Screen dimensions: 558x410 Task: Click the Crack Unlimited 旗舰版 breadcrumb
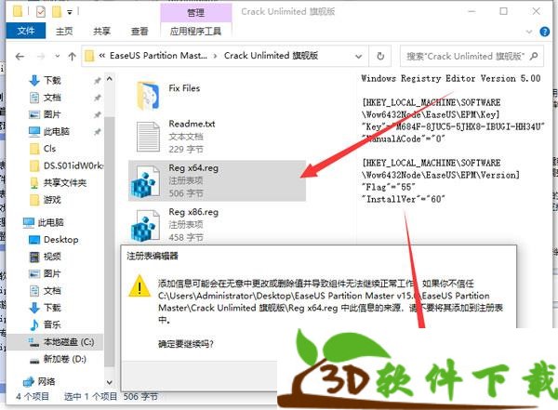click(271, 56)
